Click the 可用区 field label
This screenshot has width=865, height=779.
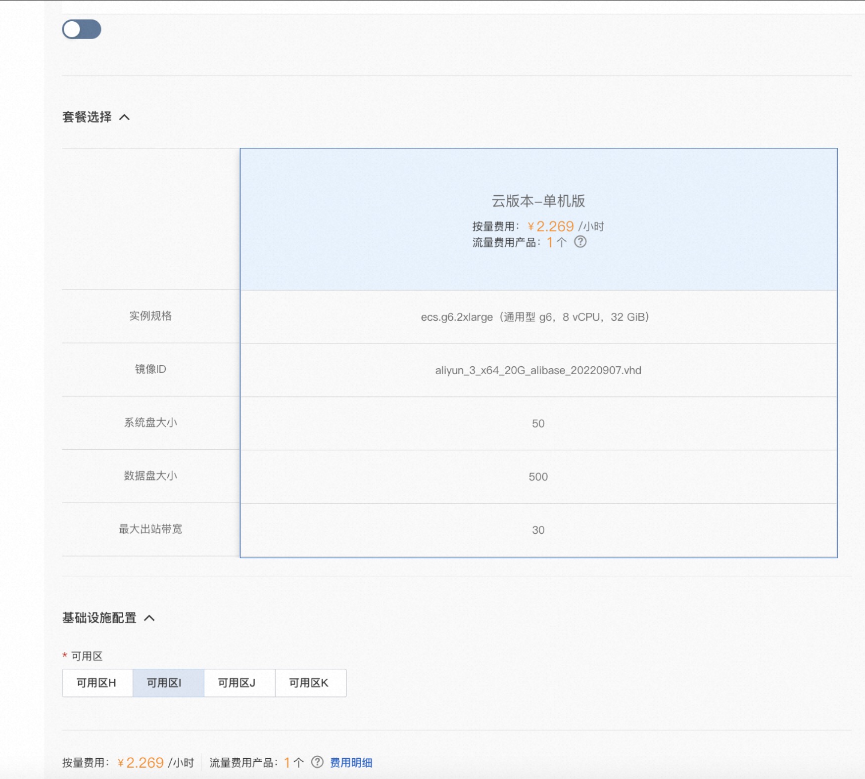[x=87, y=656]
